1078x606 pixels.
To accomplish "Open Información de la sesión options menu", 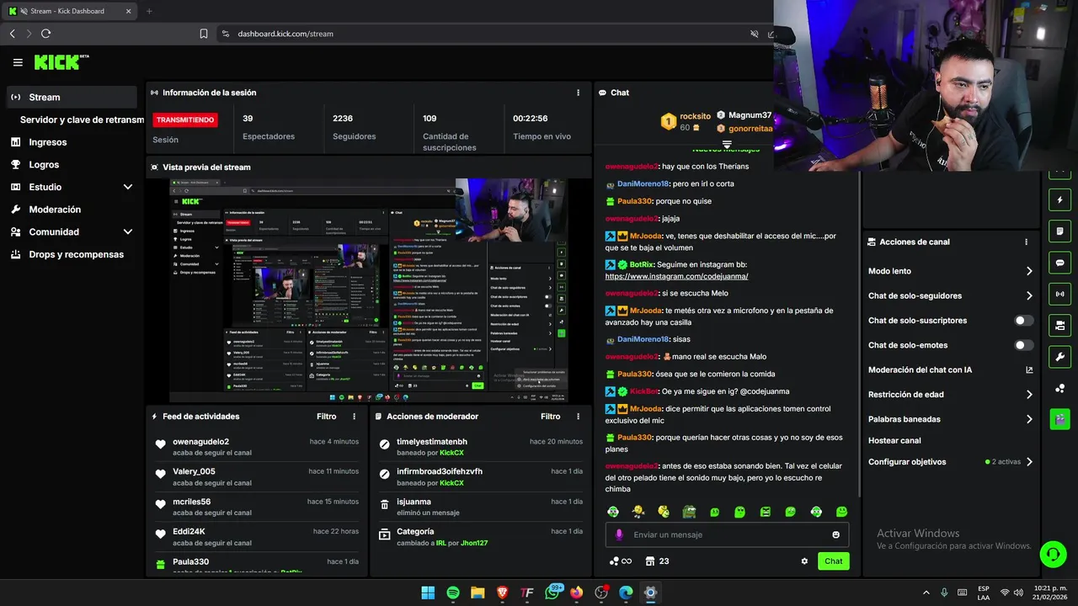I will pos(578,93).
